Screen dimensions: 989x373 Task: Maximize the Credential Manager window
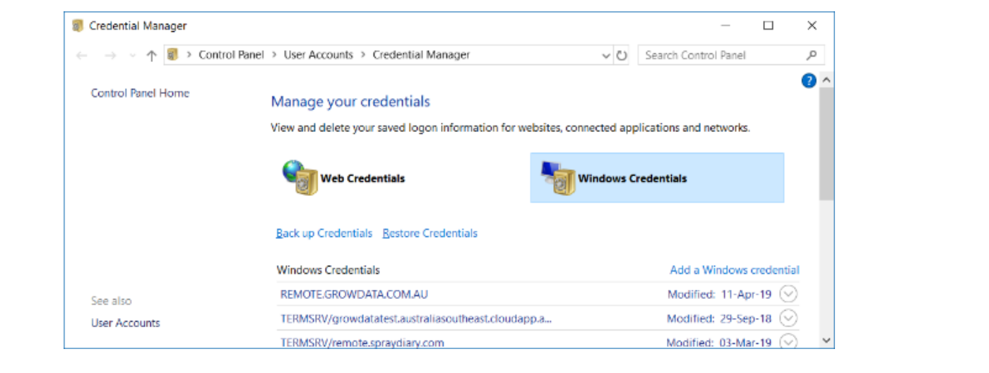coord(768,26)
